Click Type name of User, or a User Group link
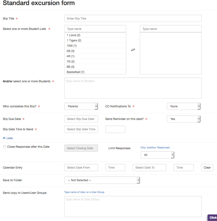 (84, 192)
